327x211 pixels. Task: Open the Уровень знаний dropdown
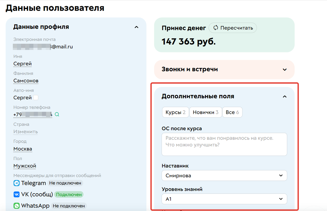pyautogui.click(x=281, y=199)
